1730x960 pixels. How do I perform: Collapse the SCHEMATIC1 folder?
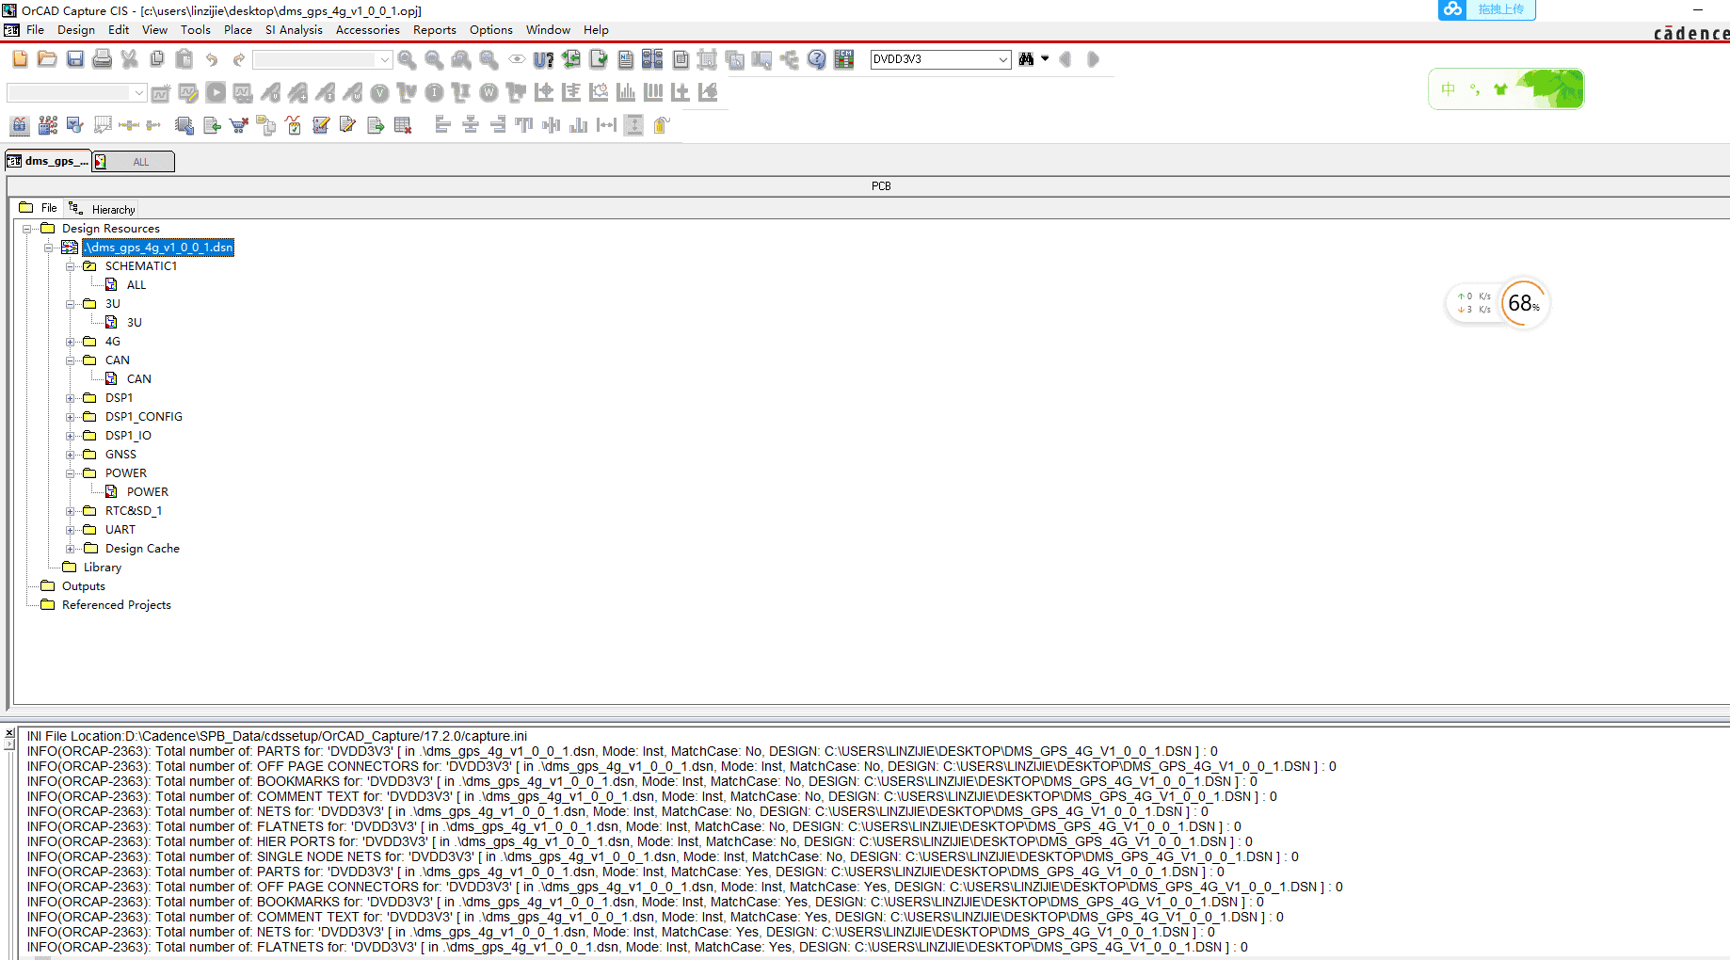click(71, 266)
